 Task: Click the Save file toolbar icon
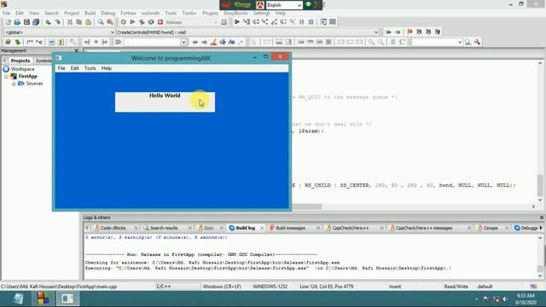26,22
